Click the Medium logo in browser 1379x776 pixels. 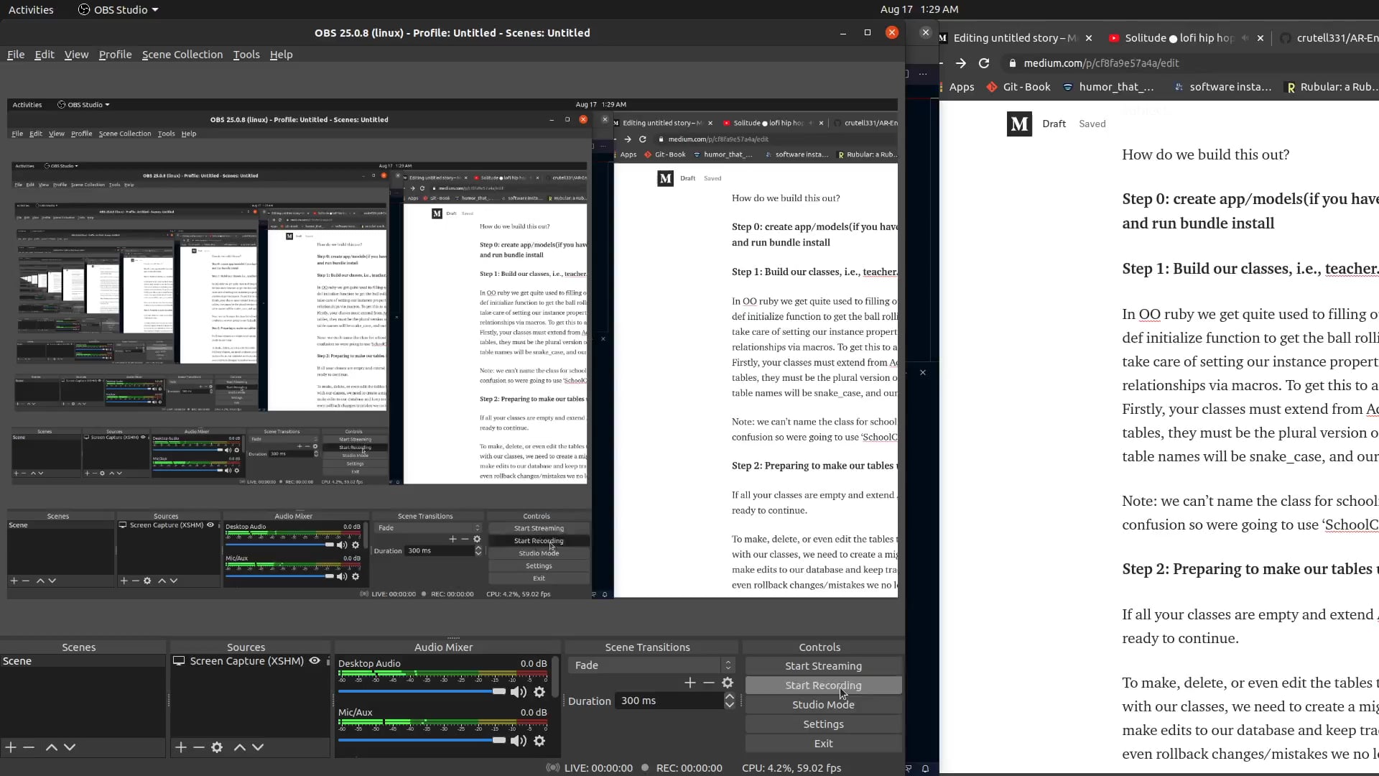click(x=1019, y=124)
